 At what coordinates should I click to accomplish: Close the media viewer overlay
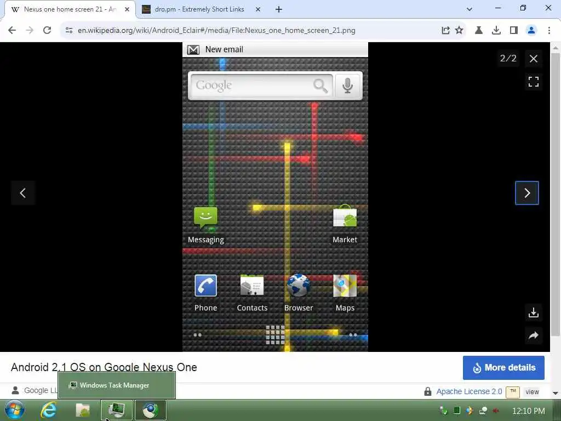point(534,59)
